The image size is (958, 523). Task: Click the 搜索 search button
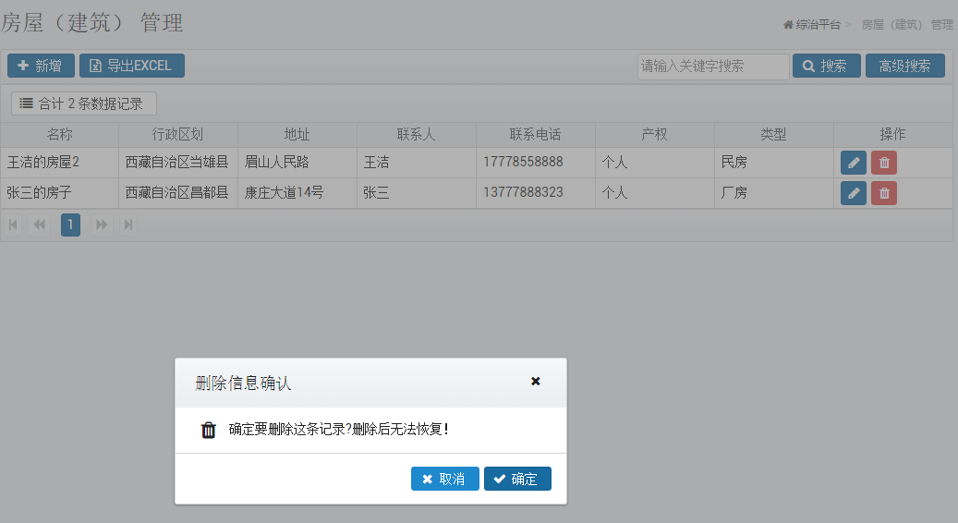tap(826, 66)
